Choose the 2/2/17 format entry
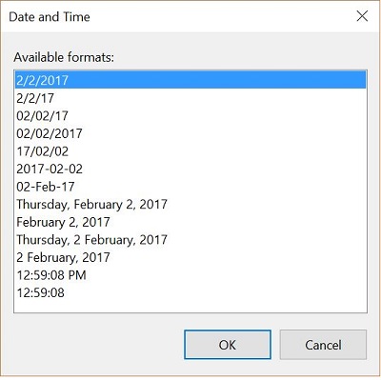This screenshot has width=381, height=380. (x=190, y=98)
